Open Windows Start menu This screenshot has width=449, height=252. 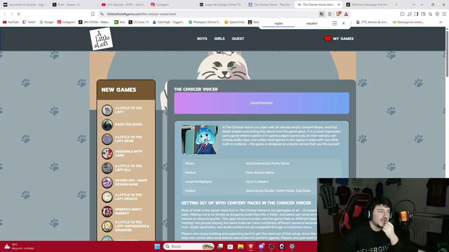(157, 246)
